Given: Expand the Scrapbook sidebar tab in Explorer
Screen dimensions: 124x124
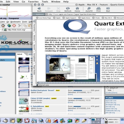Looking at the screenshot, I should click(34, 57).
